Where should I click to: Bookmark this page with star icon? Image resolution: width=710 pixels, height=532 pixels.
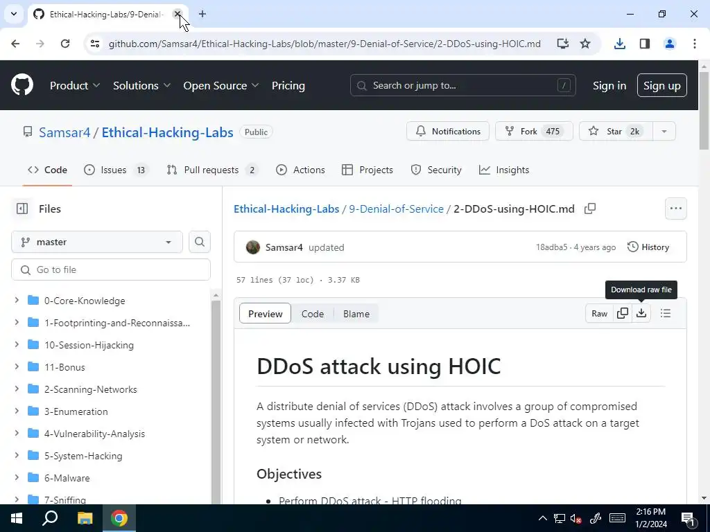585,44
